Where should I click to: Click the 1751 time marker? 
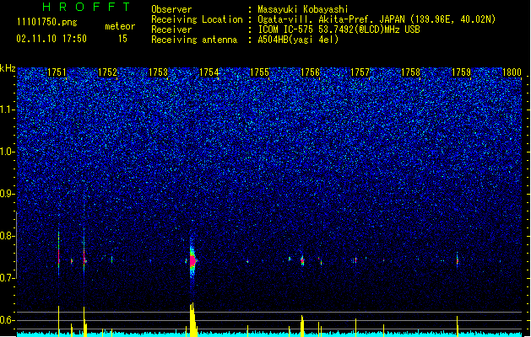tap(57, 72)
